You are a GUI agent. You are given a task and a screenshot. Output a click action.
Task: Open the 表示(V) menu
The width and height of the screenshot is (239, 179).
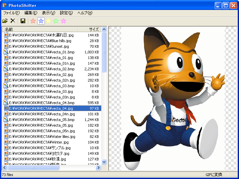[x=48, y=13]
